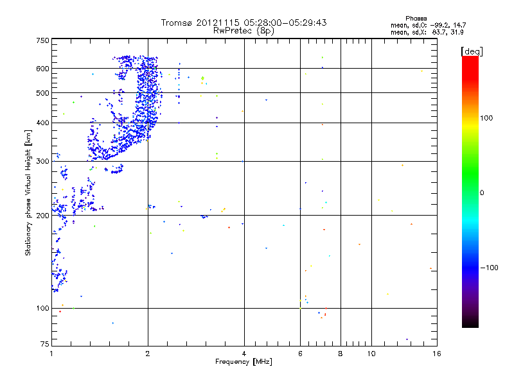This screenshot has width=514, height=385.
Task: Click the colorbar tick label '-100'
Action: 490,268
